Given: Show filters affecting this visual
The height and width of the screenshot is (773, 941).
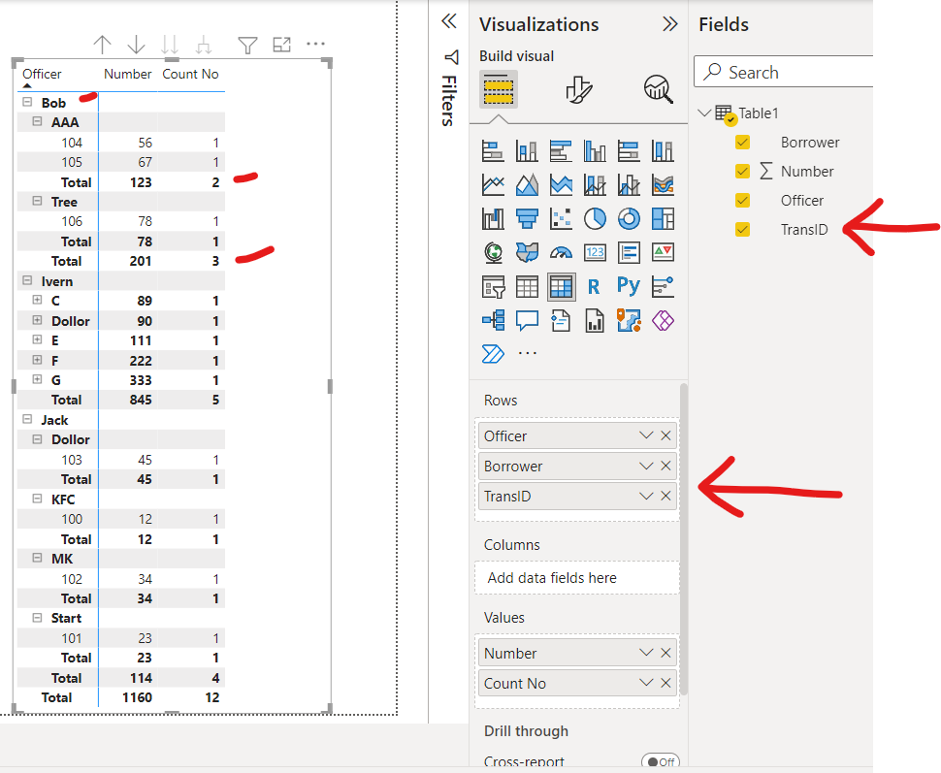Looking at the screenshot, I should [x=247, y=45].
